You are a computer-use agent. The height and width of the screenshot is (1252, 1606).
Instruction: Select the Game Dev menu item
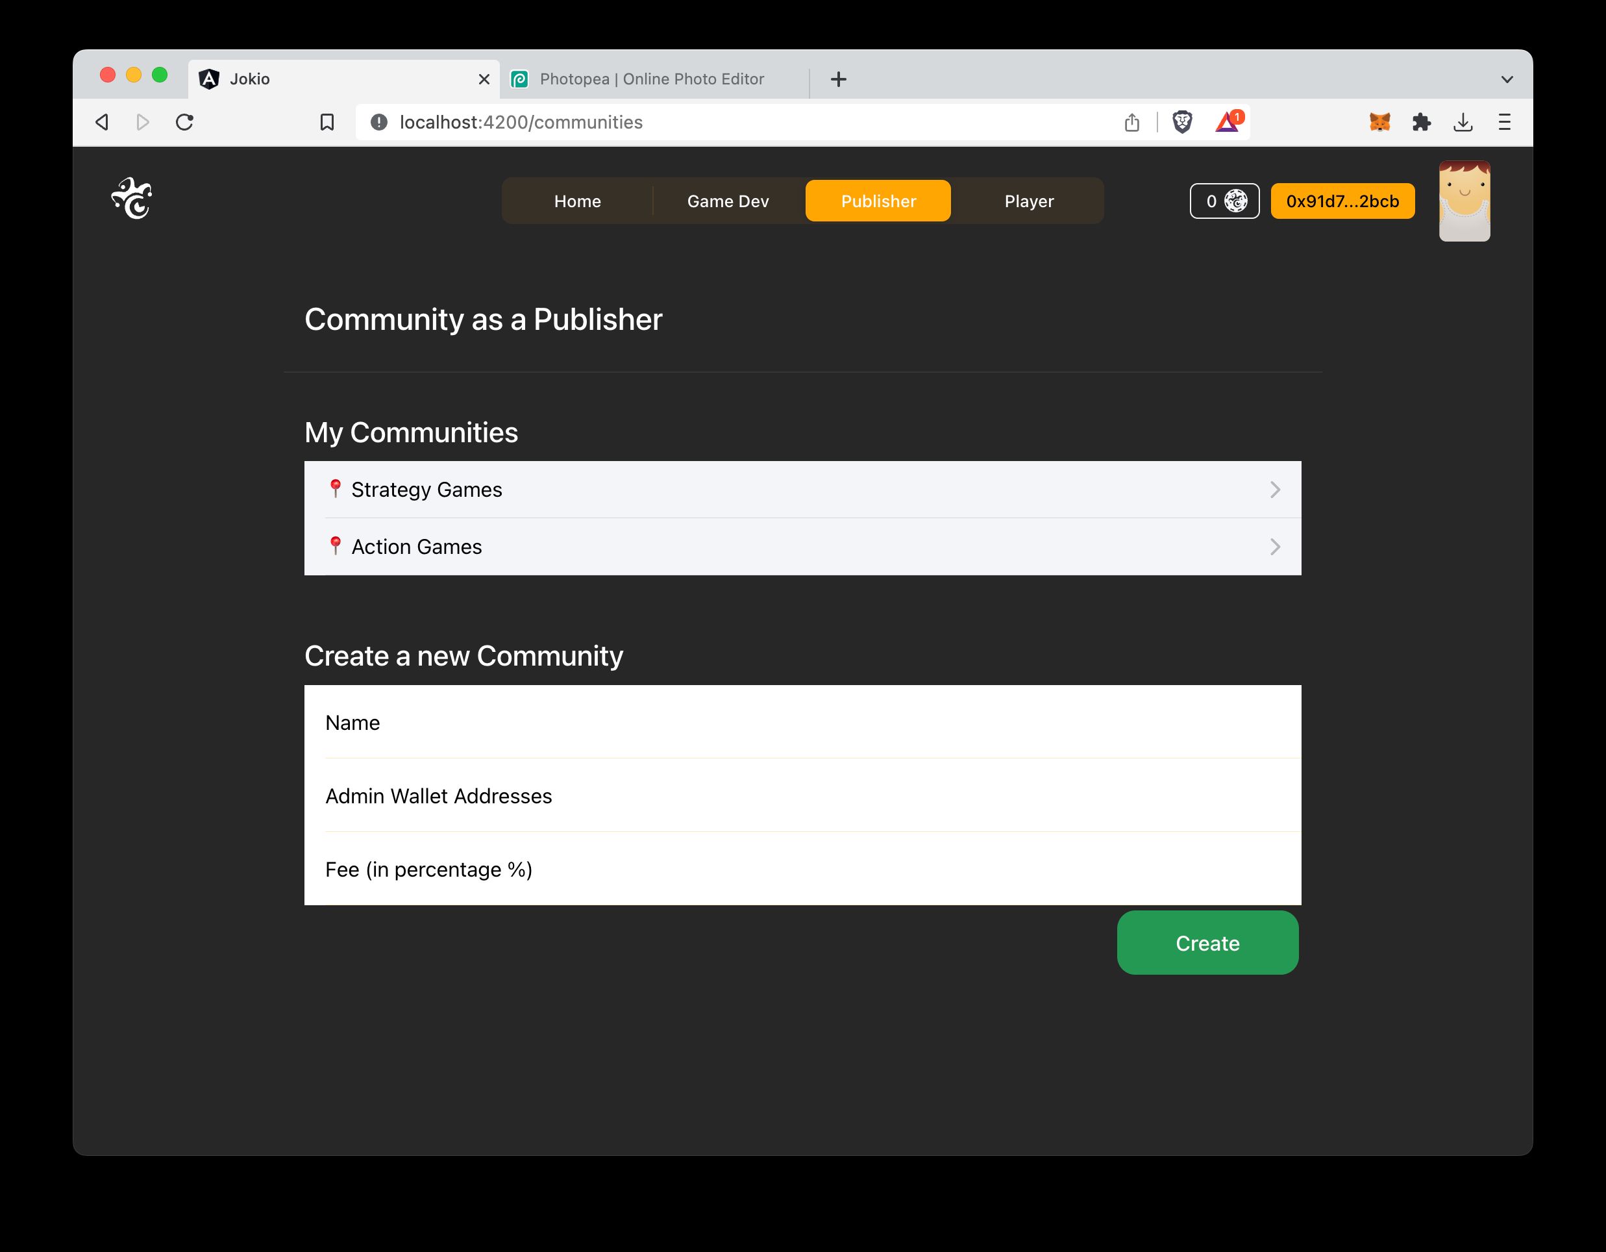728,201
